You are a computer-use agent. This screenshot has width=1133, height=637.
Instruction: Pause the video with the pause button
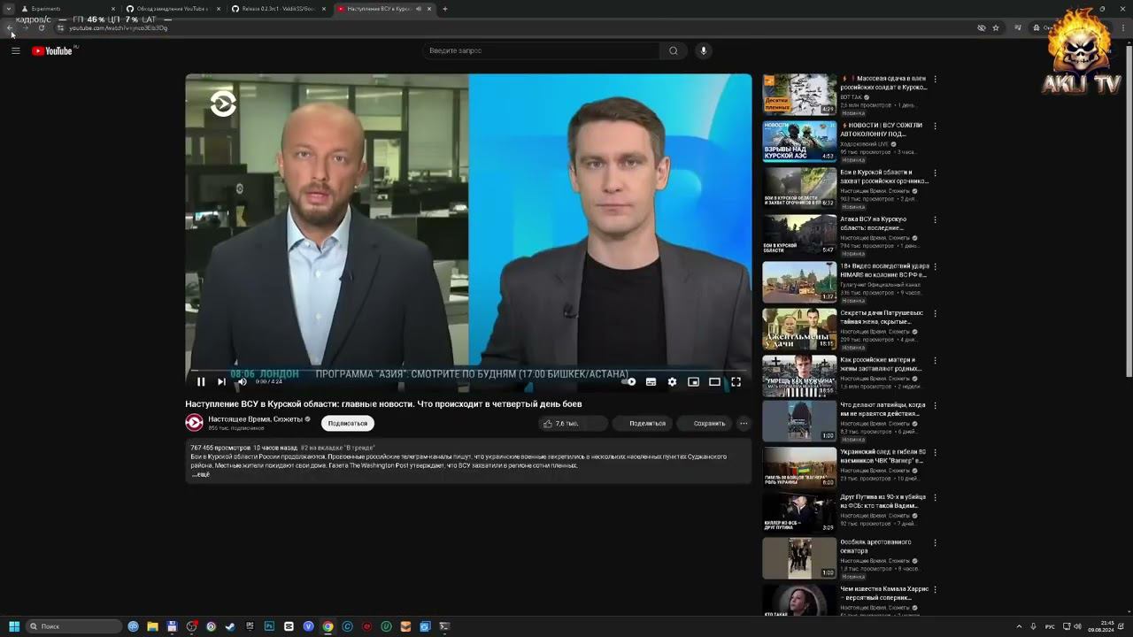point(201,382)
